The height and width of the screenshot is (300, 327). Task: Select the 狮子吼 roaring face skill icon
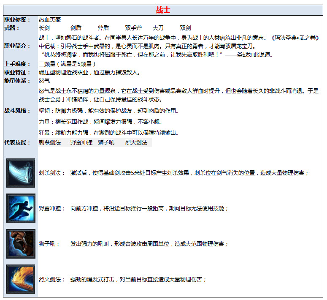coord(21,244)
